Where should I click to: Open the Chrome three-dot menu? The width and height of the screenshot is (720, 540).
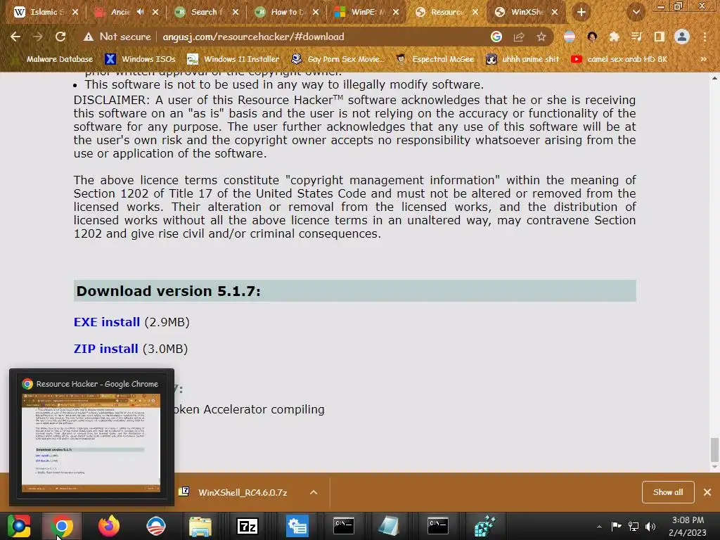tap(705, 37)
